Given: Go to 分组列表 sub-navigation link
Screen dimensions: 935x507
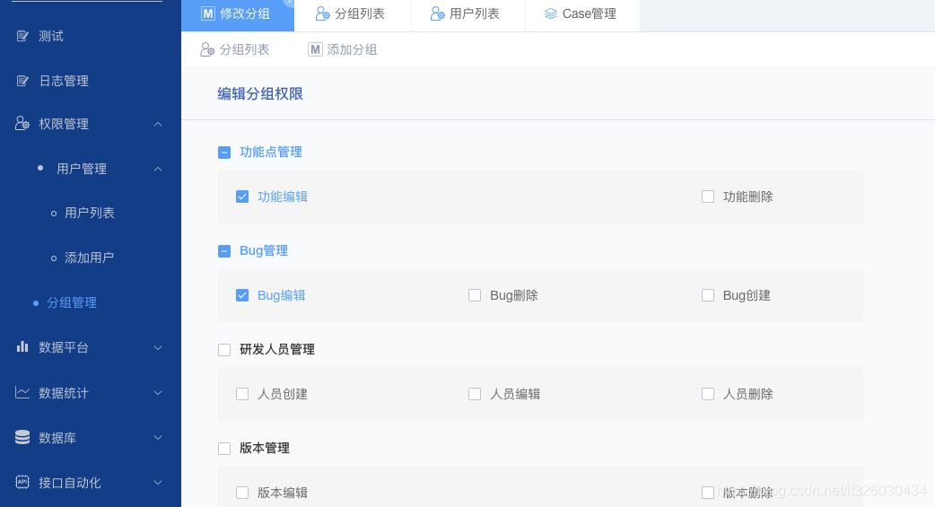Looking at the screenshot, I should (235, 49).
